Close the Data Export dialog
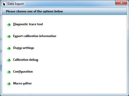The width and height of the screenshot is (129, 96). coord(121,3)
